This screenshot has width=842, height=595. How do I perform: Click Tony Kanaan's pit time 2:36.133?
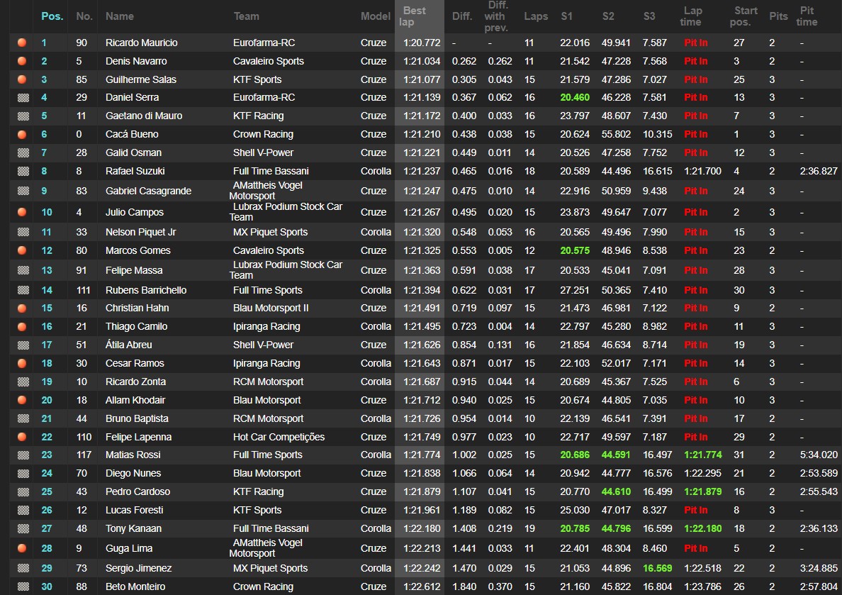(x=819, y=528)
